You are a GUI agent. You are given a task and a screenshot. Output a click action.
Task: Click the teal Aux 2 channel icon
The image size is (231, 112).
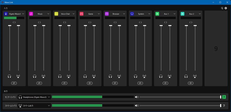(182, 14)
